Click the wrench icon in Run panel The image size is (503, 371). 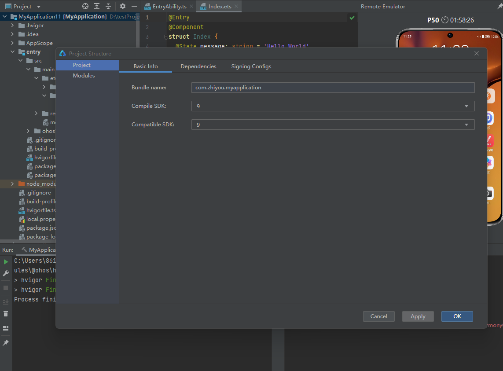tap(6, 273)
